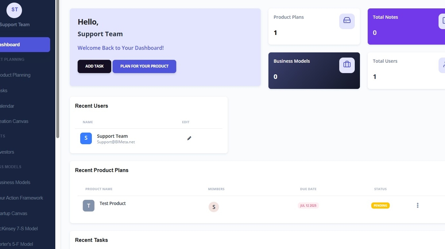
Task: Click the ST avatar in sidebar
Action: click(x=14, y=10)
